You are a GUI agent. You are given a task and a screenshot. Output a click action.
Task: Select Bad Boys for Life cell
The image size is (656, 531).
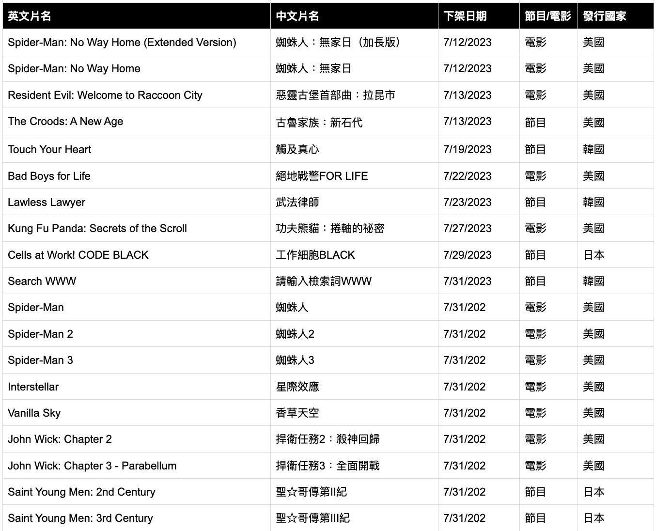pyautogui.click(x=137, y=176)
